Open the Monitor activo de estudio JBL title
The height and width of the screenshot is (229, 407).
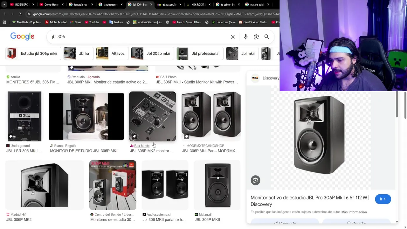click(310, 201)
